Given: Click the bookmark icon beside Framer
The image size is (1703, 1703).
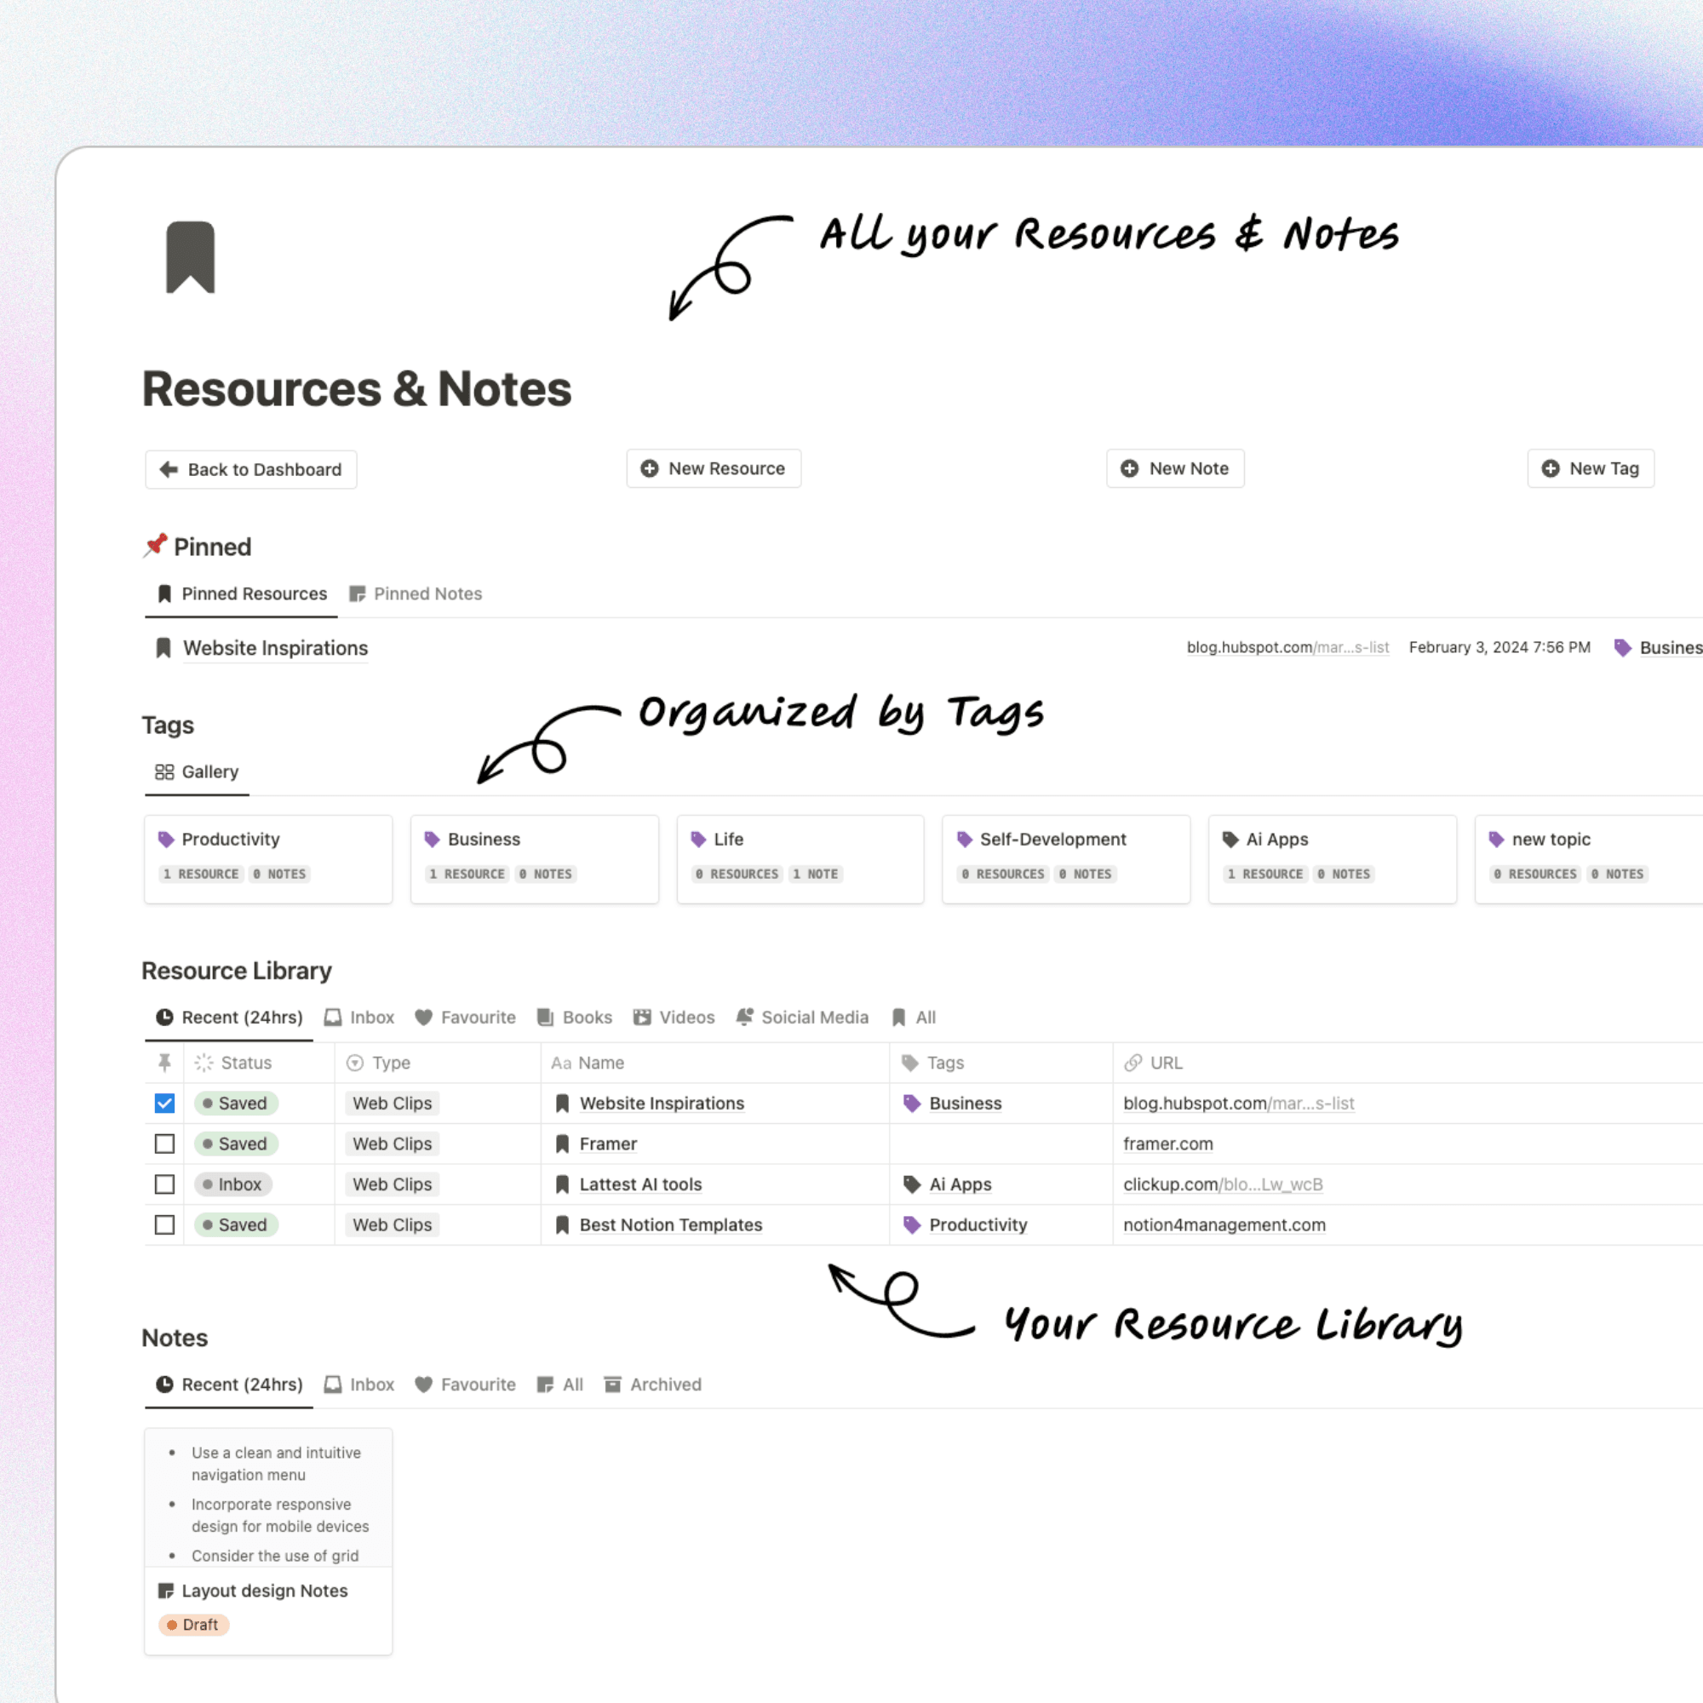Looking at the screenshot, I should coord(561,1144).
